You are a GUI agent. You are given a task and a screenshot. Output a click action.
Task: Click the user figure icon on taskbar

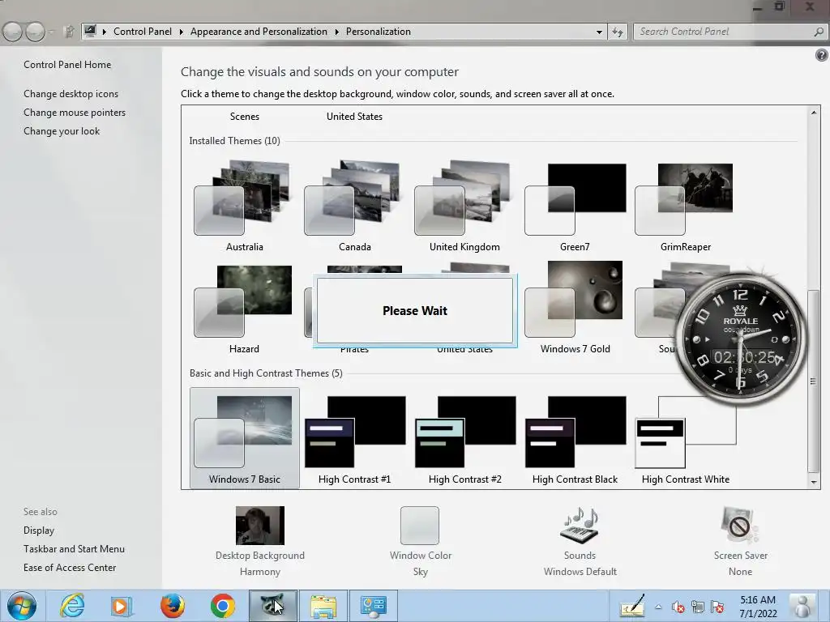(x=802, y=606)
